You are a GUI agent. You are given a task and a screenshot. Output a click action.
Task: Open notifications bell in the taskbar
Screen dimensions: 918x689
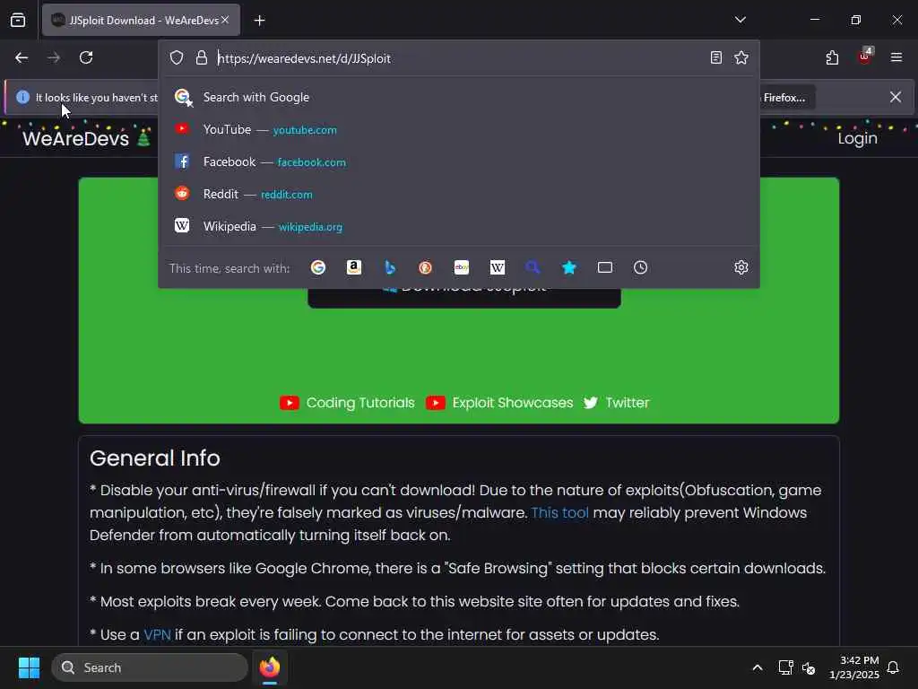pyautogui.click(x=894, y=667)
